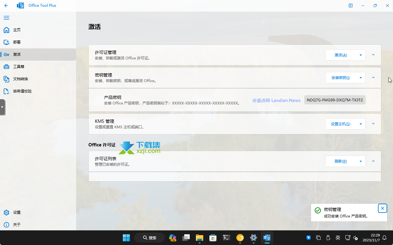
Task: Open dropdown arrow beside 激活(A)
Action: (x=361, y=55)
